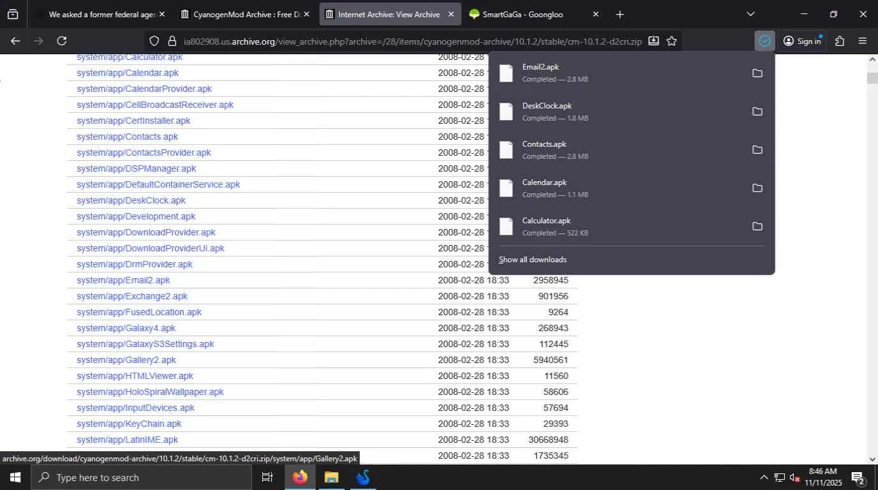
Task: Close the 'We asked a former federal agent' tab
Action: 161,14
